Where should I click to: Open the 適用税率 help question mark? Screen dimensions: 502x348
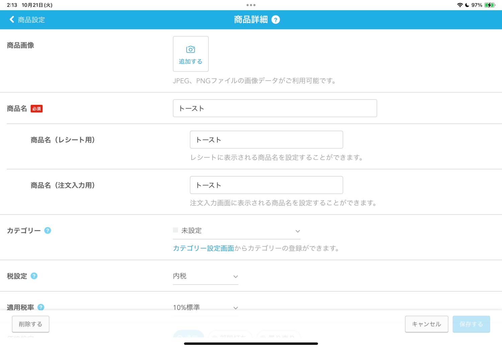(41, 307)
